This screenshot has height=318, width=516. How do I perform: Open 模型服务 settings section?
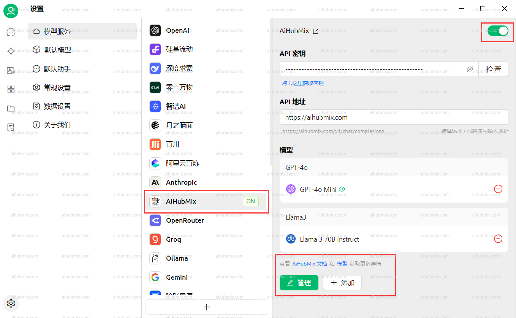click(82, 31)
